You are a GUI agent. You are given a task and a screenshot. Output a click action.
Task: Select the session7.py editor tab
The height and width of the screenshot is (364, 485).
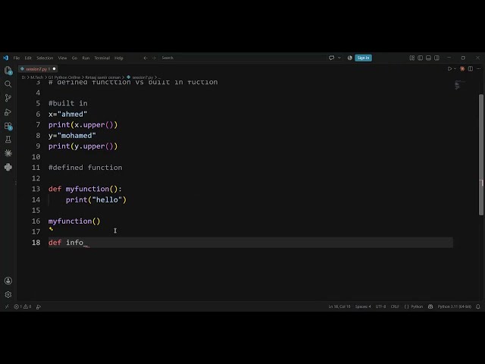click(36, 69)
